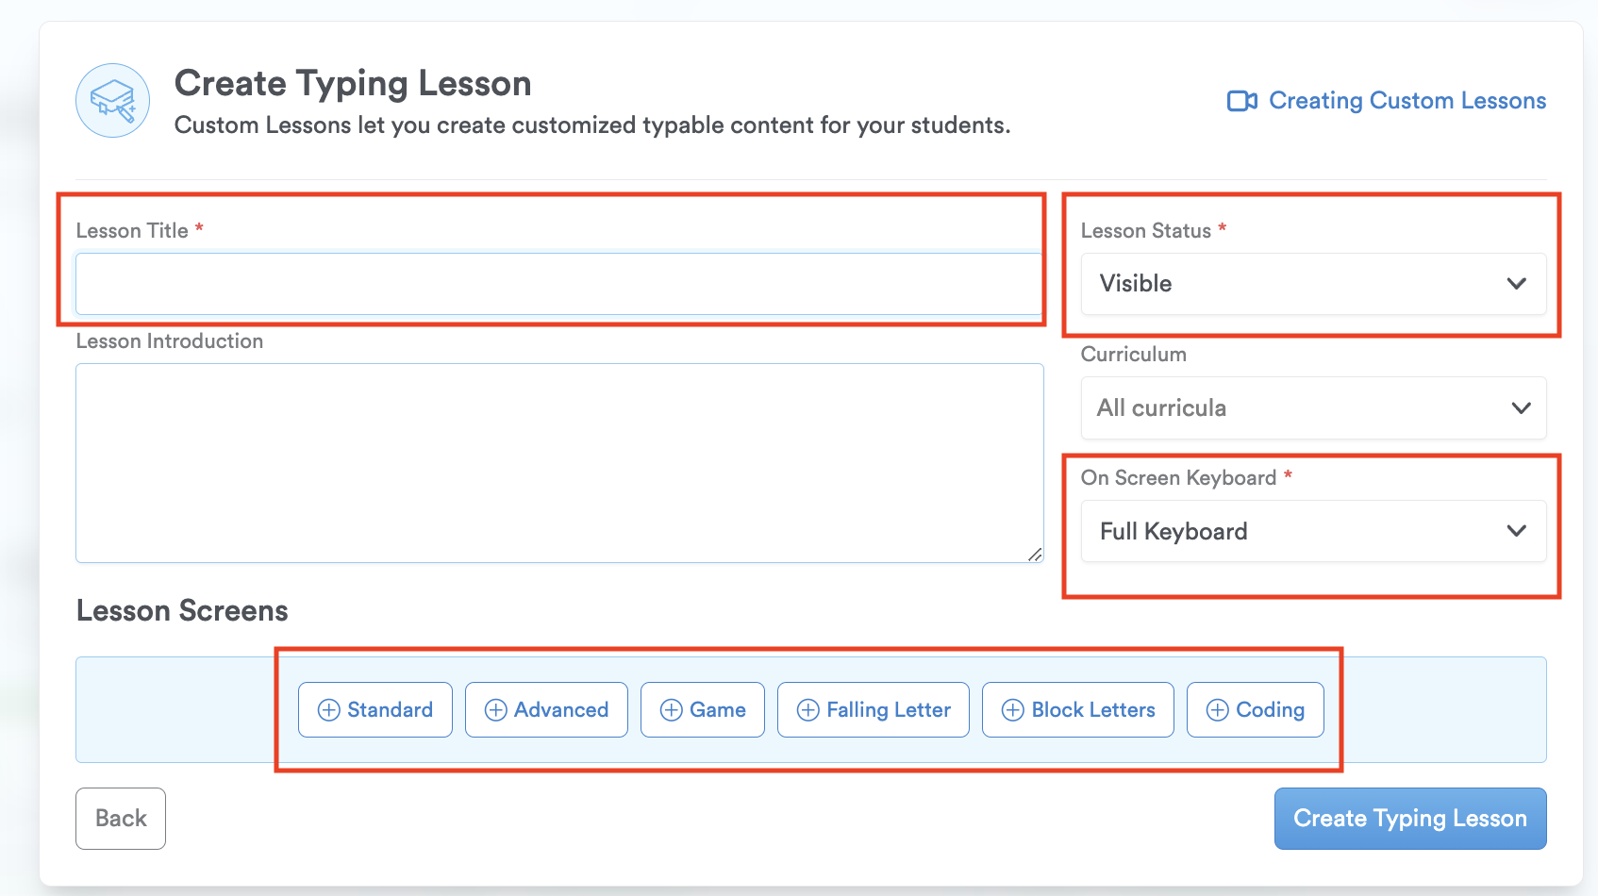This screenshot has width=1598, height=896.
Task: Click the Create Typing Lesson button
Action: [x=1409, y=819]
